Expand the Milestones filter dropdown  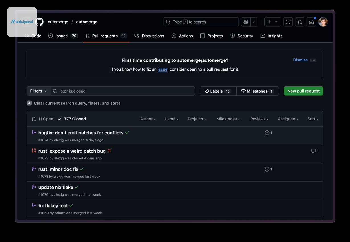point(228,119)
